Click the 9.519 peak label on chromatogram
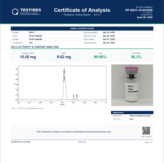Viewport: 164px width, 163px height. 74,96
